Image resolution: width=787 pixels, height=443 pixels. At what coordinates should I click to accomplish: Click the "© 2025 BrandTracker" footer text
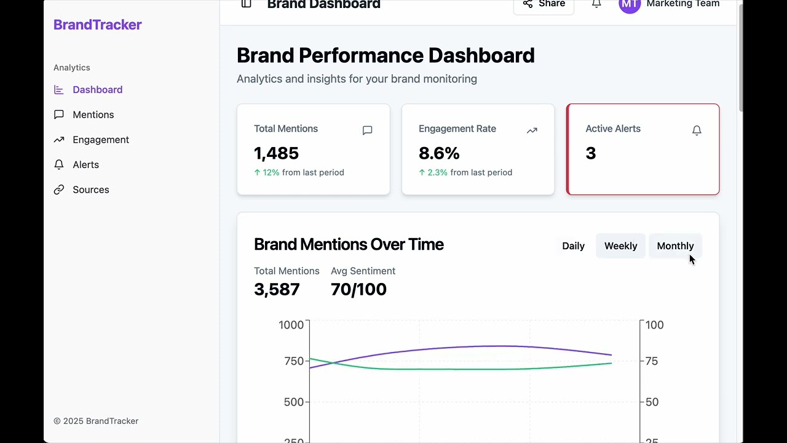coord(96,421)
